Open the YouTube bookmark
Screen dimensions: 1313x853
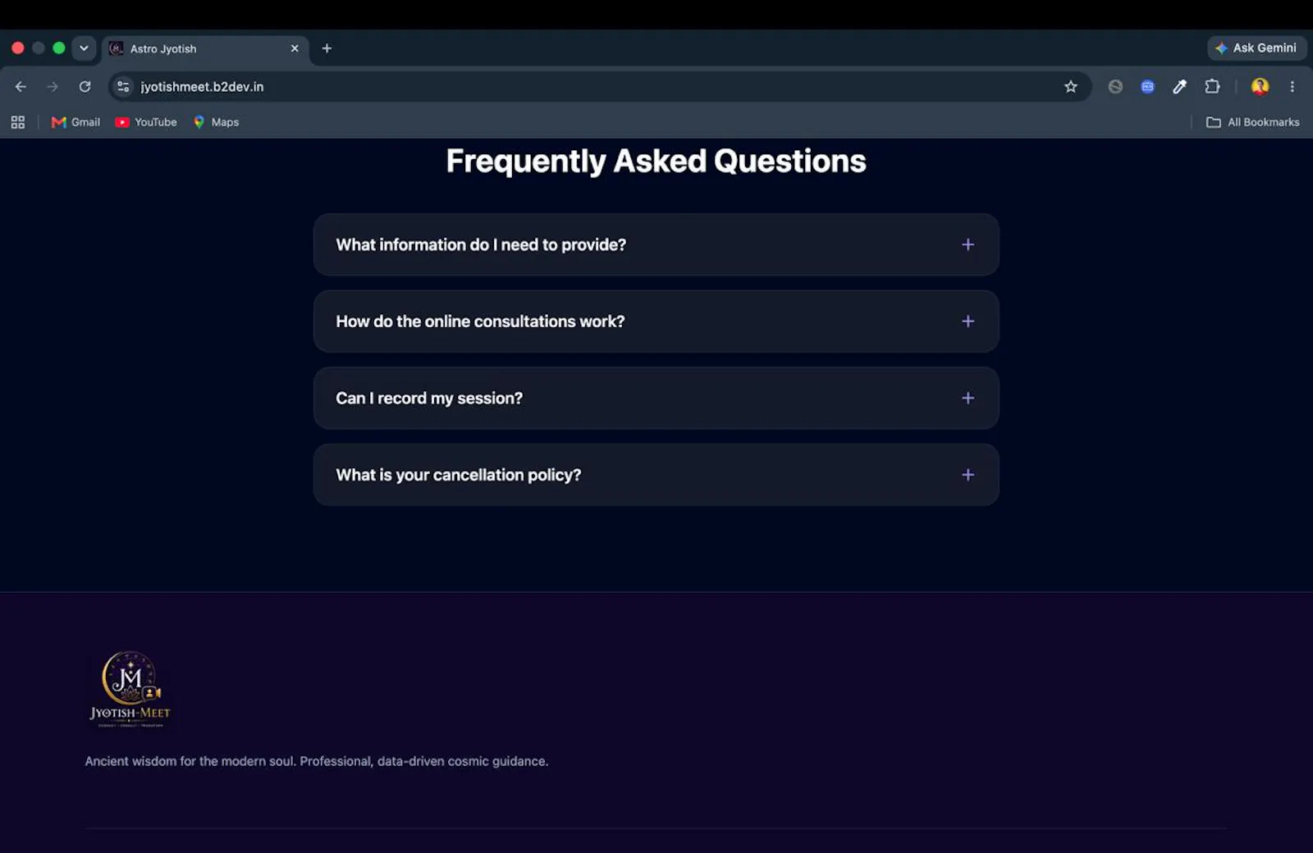coord(146,122)
